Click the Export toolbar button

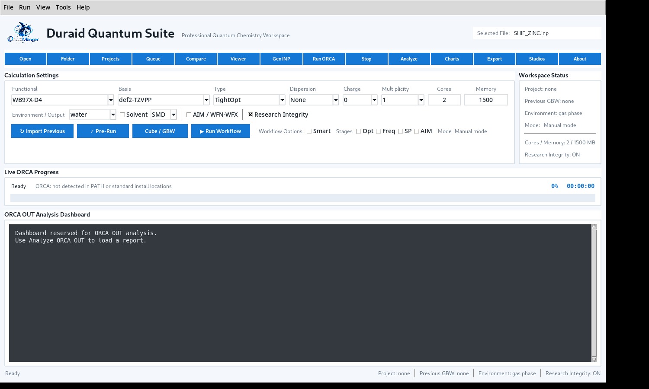point(495,59)
